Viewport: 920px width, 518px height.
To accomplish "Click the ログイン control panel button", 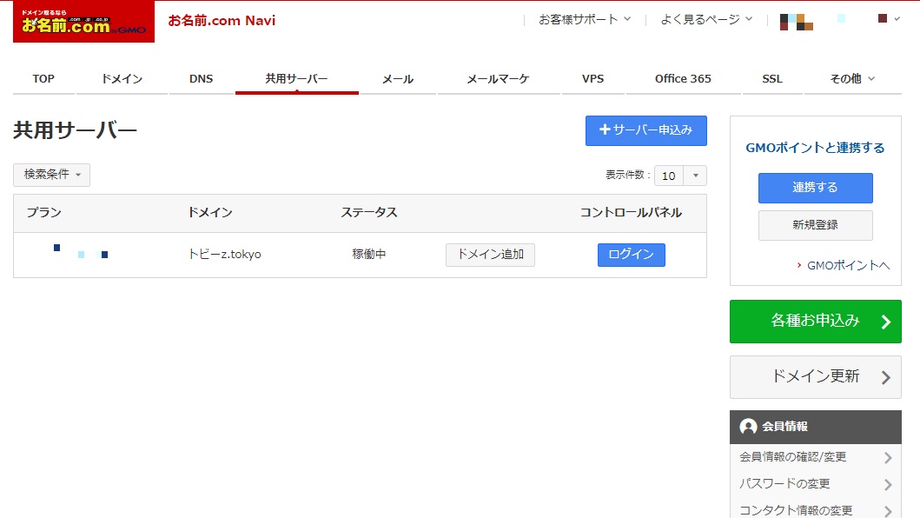I will point(632,255).
